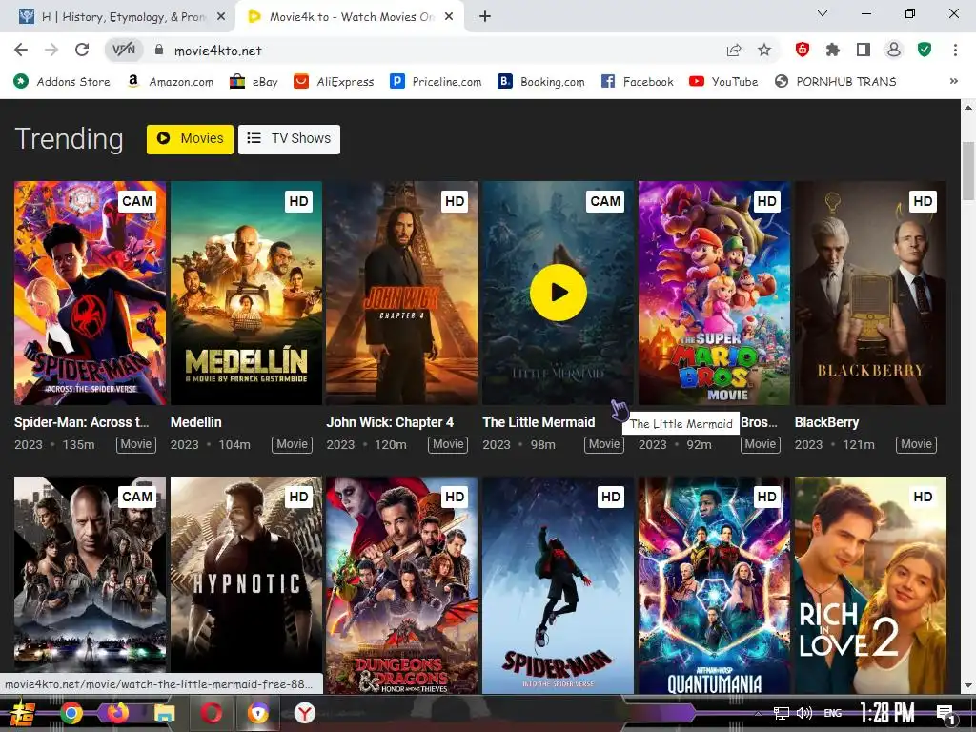The image size is (976, 732).
Task: Click the Windows Start button
Action: (23, 713)
